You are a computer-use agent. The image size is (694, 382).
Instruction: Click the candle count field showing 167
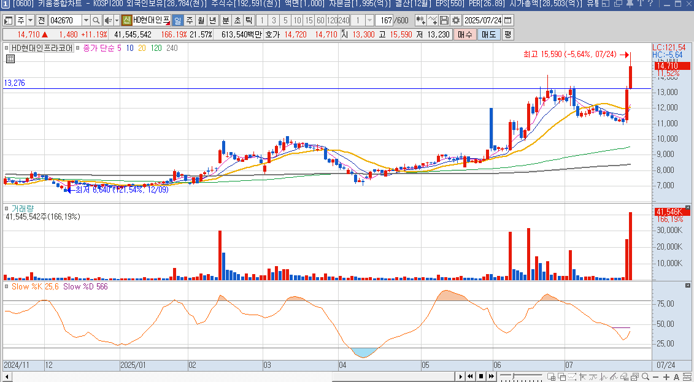385,20
